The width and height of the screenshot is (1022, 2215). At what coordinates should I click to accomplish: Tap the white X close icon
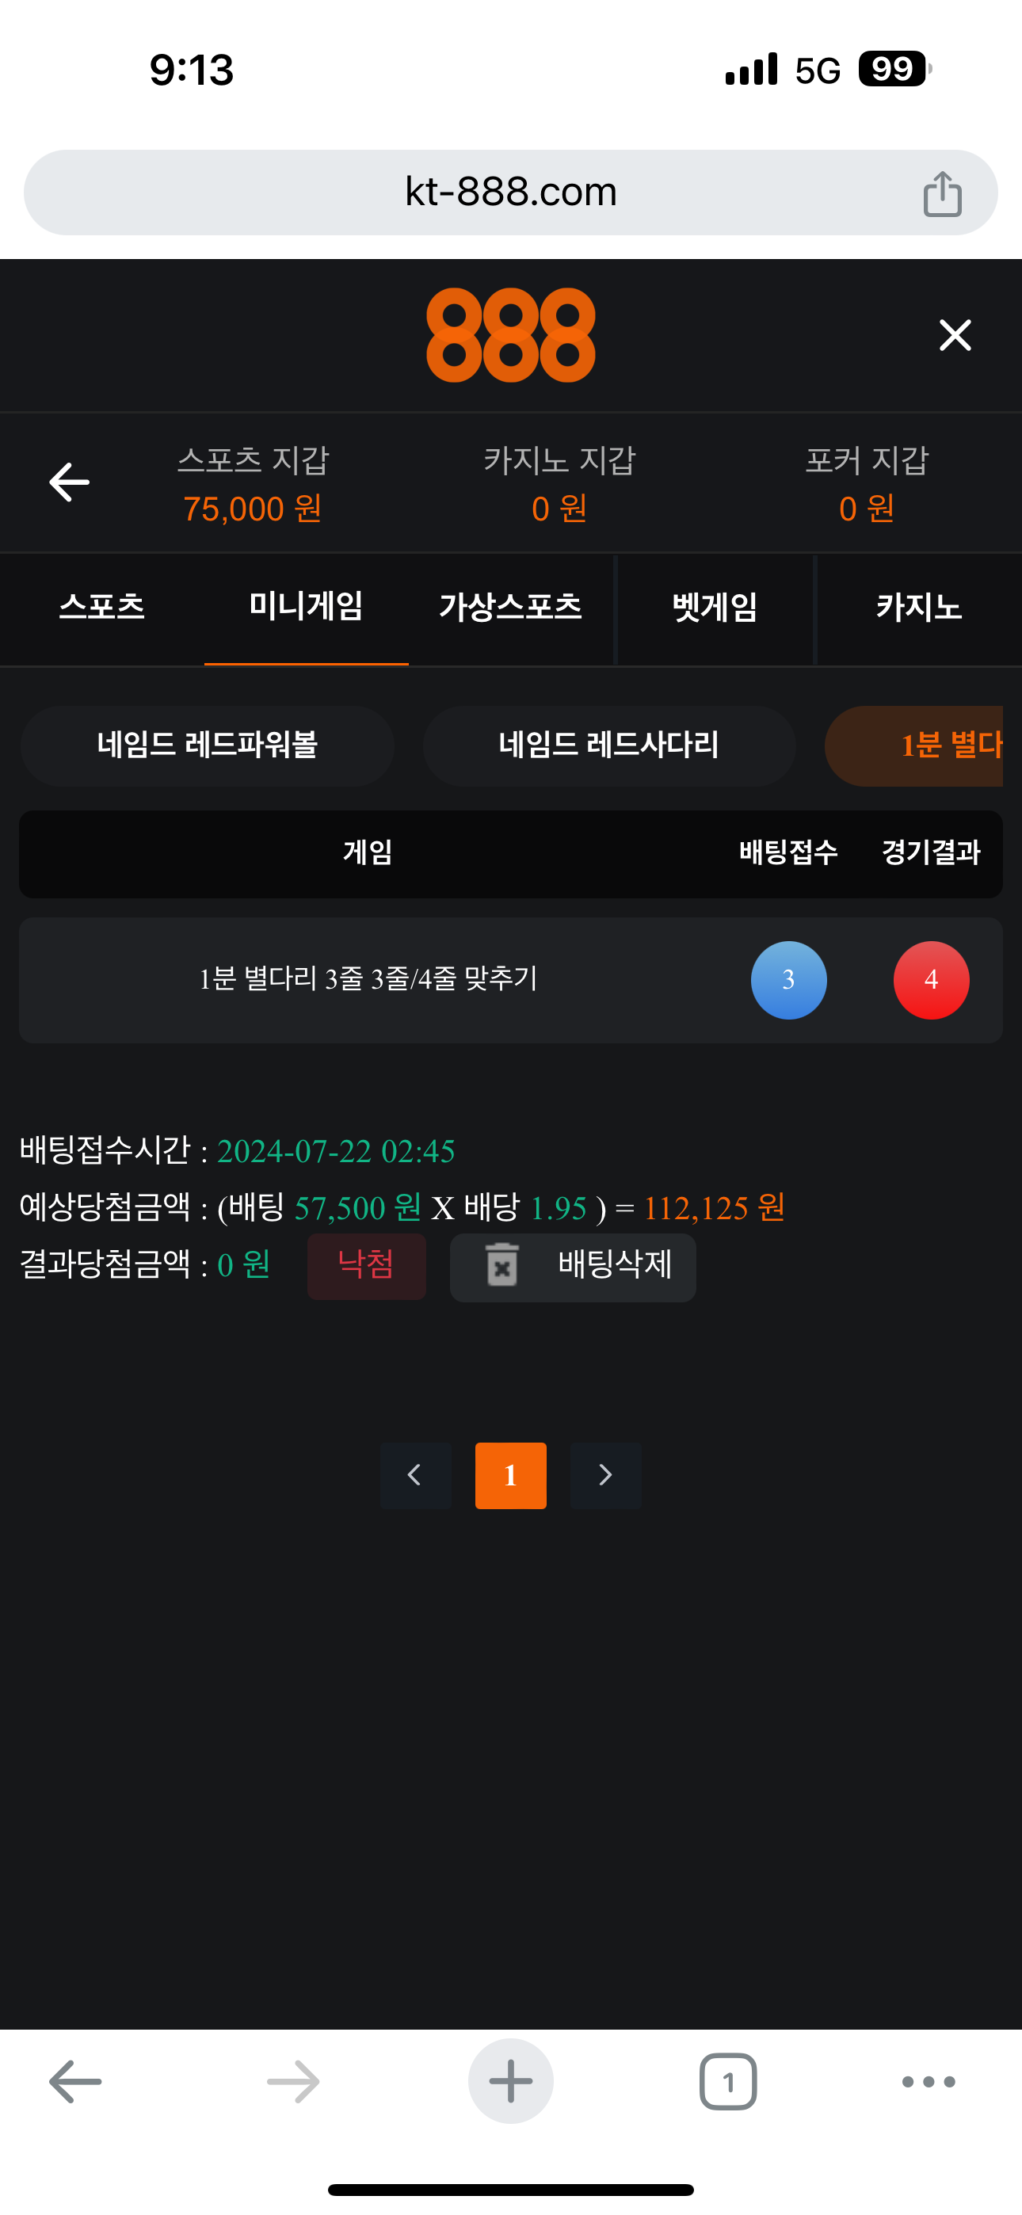tap(955, 335)
